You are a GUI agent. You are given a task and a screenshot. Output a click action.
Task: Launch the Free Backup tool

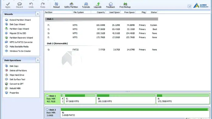pyautogui.click(x=125, y=5)
